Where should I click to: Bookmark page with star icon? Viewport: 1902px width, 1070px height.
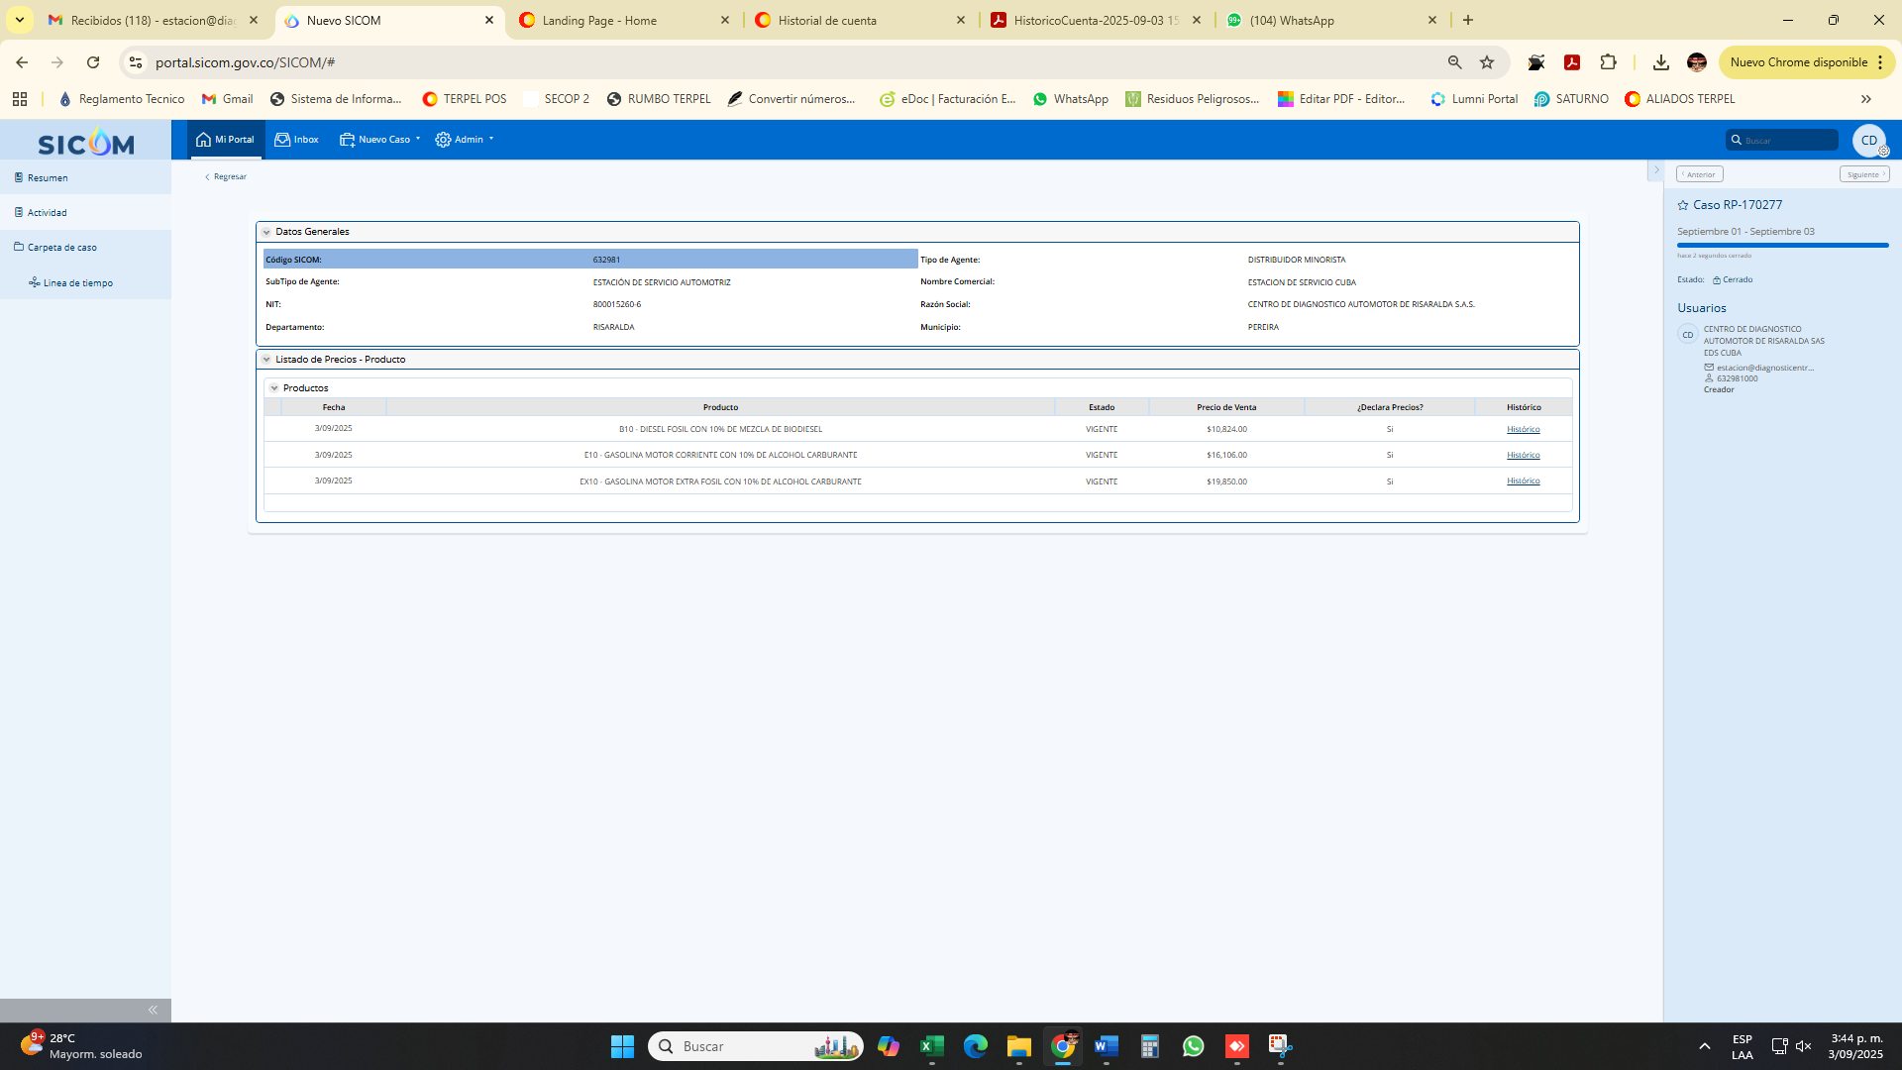(x=1487, y=62)
